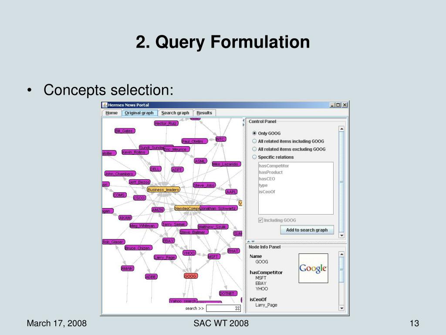Image resolution: width=446 pixels, height=335 pixels.
Task: Select the Rob_Glaser node
Action: tap(113, 242)
